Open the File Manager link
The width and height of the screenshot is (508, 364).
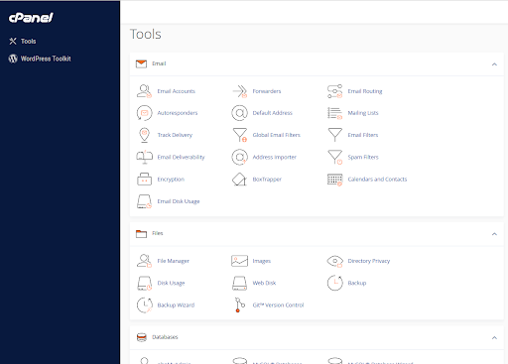(173, 261)
